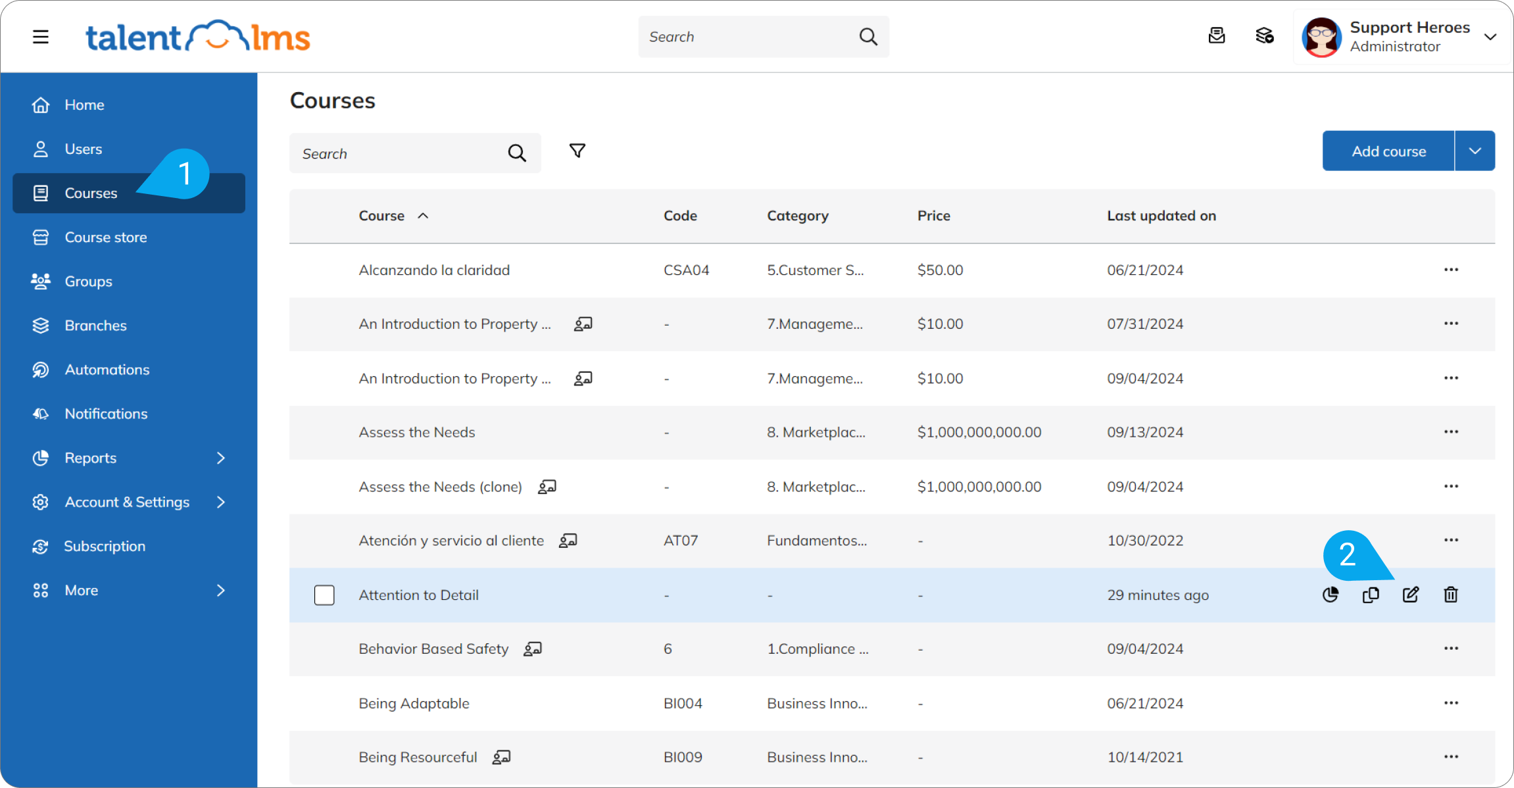Image resolution: width=1514 pixels, height=788 pixels.
Task: Click the Add course button
Action: pos(1388,151)
